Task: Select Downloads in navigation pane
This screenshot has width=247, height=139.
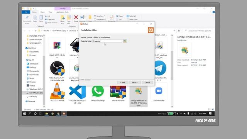Action: pyautogui.click(x=33, y=75)
